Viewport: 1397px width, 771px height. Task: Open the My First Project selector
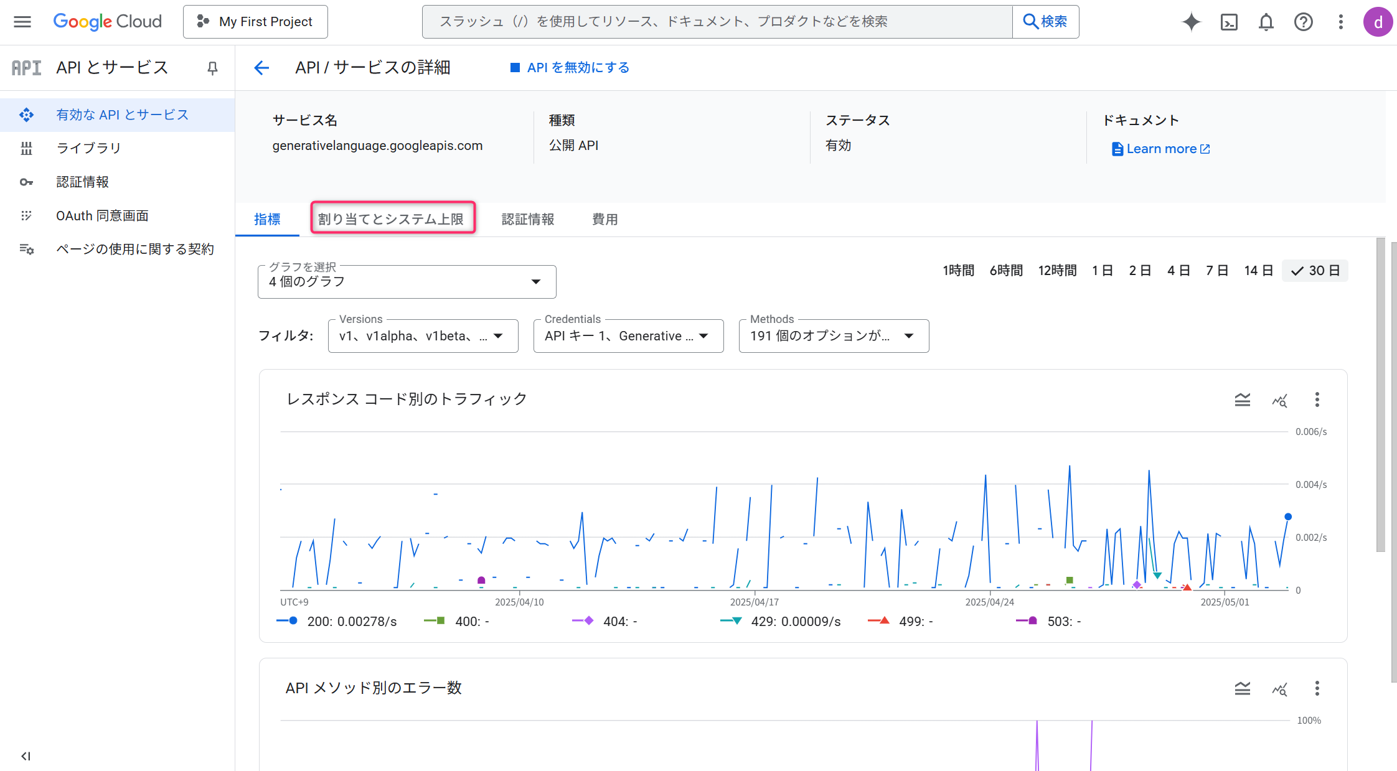point(255,22)
